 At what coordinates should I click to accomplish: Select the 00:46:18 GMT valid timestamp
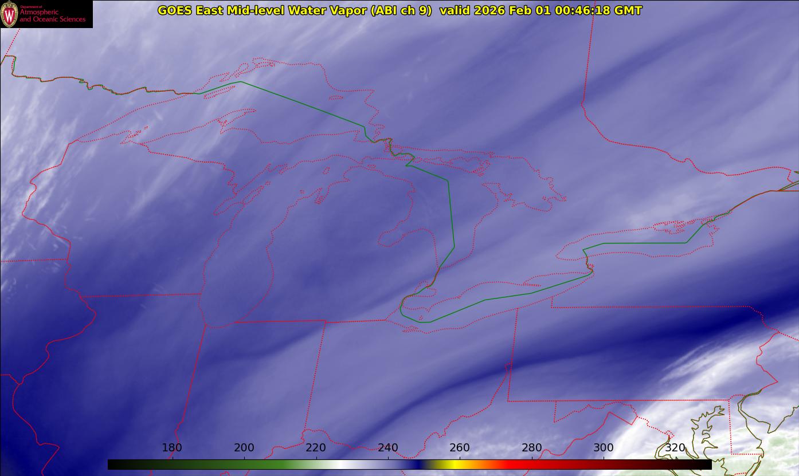[598, 10]
